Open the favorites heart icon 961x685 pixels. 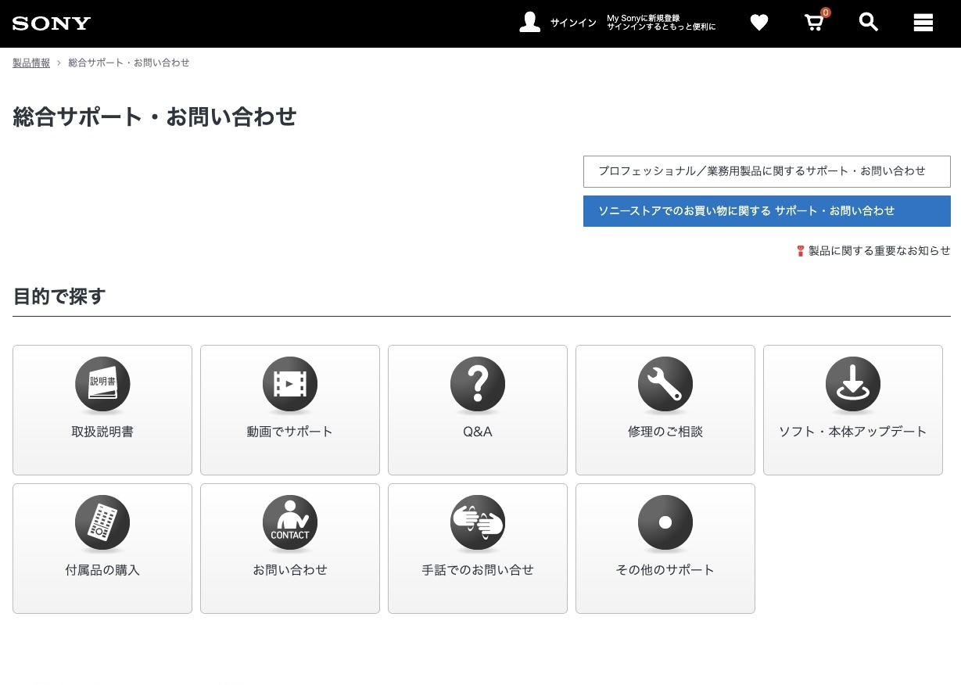[759, 23]
